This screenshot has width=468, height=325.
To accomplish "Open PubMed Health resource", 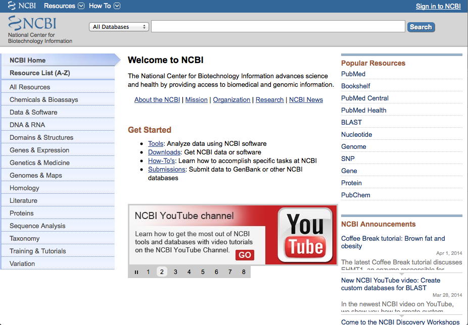I will point(363,110).
